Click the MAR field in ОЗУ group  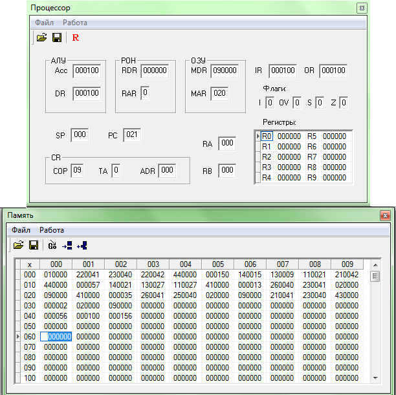pos(219,93)
